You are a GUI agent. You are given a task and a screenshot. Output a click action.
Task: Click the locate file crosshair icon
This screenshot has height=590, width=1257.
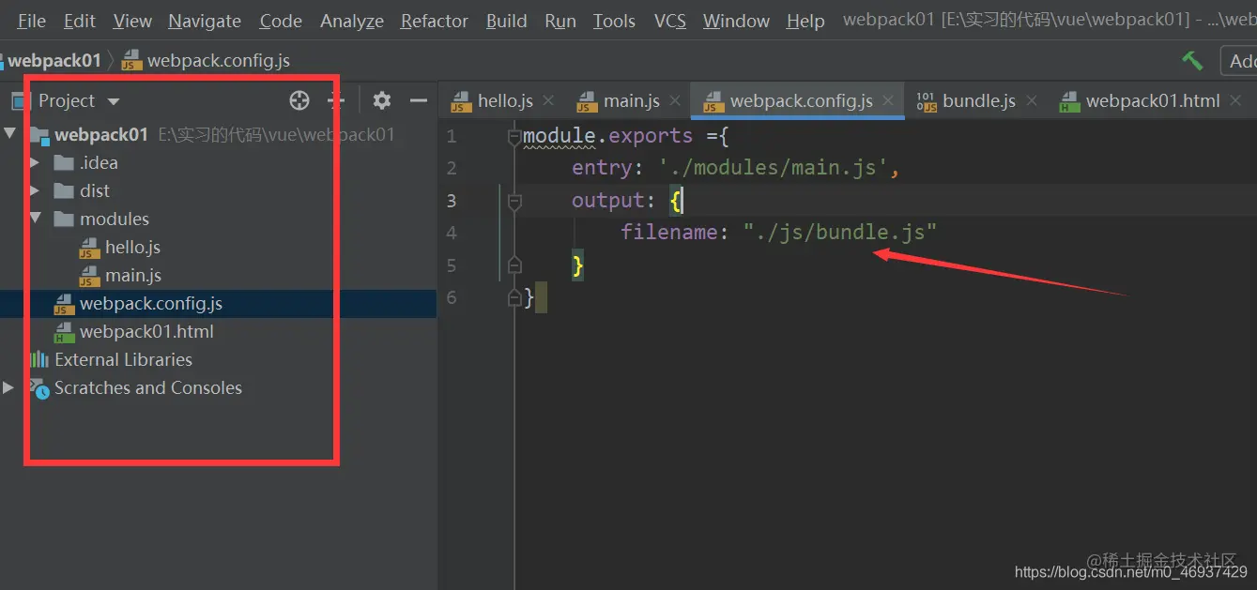(x=299, y=100)
